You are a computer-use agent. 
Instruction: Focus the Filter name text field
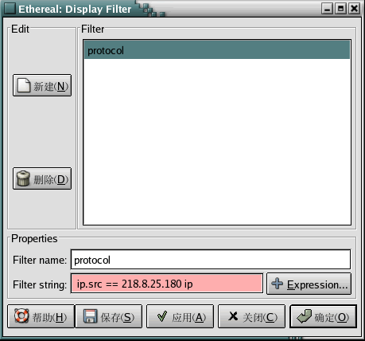pos(211,260)
